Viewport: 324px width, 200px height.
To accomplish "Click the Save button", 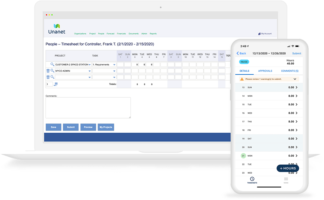I will click(x=53, y=127).
